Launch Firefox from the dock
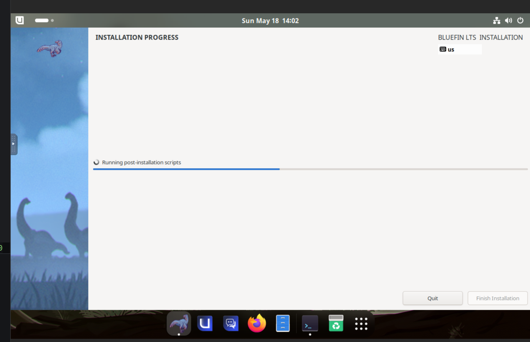 (257, 323)
